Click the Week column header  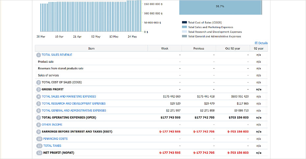point(165,49)
